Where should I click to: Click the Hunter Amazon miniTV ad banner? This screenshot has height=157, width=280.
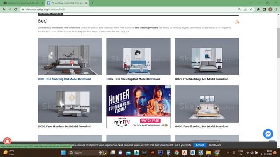[138, 106]
